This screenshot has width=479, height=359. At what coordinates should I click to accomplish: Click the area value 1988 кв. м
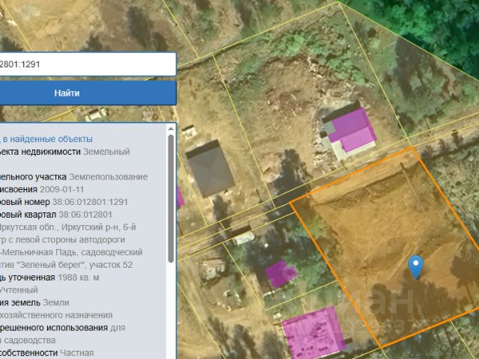tap(78, 277)
